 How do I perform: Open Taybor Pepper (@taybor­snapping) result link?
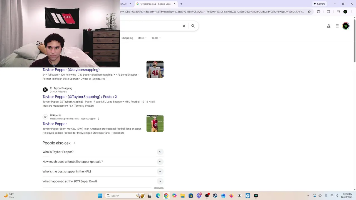[71, 70]
